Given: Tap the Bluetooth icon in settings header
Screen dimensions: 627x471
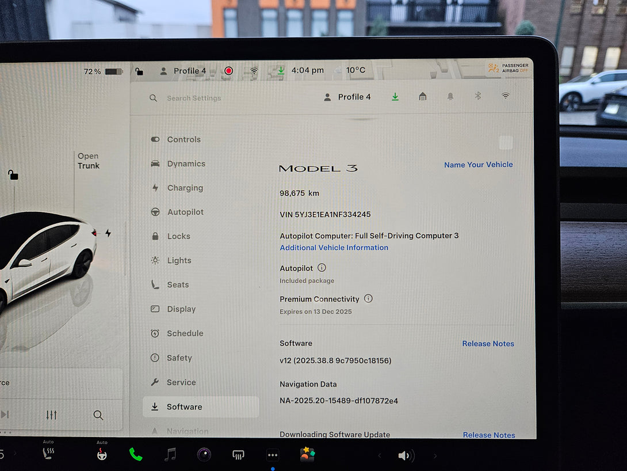Looking at the screenshot, I should coord(477,96).
